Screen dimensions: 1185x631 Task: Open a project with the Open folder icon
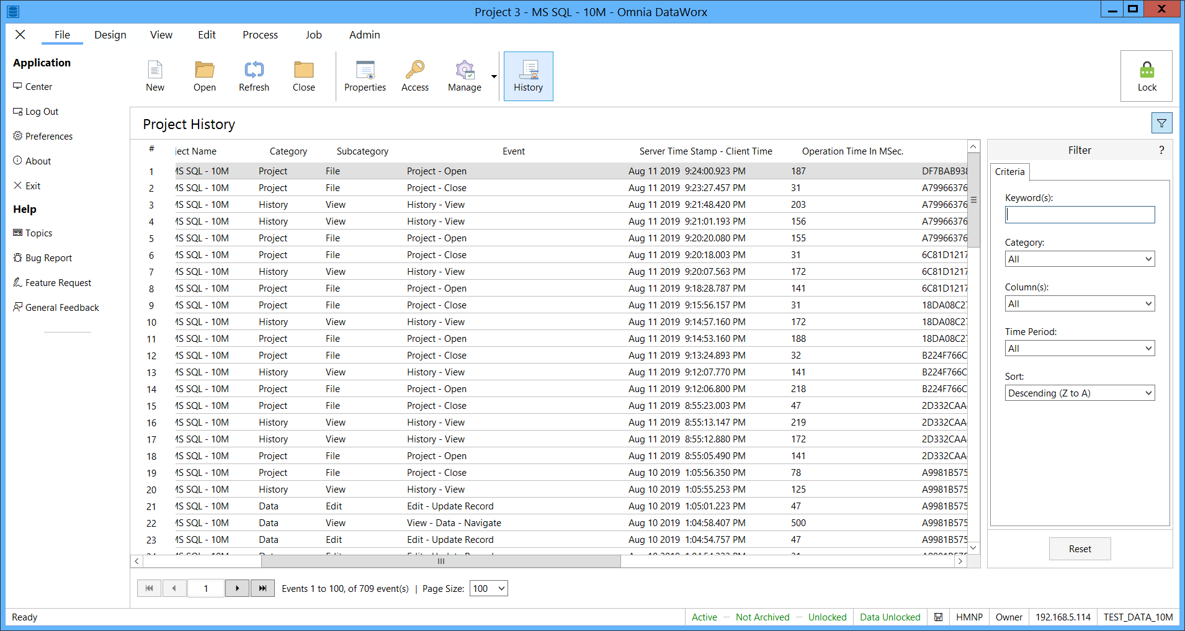(204, 76)
